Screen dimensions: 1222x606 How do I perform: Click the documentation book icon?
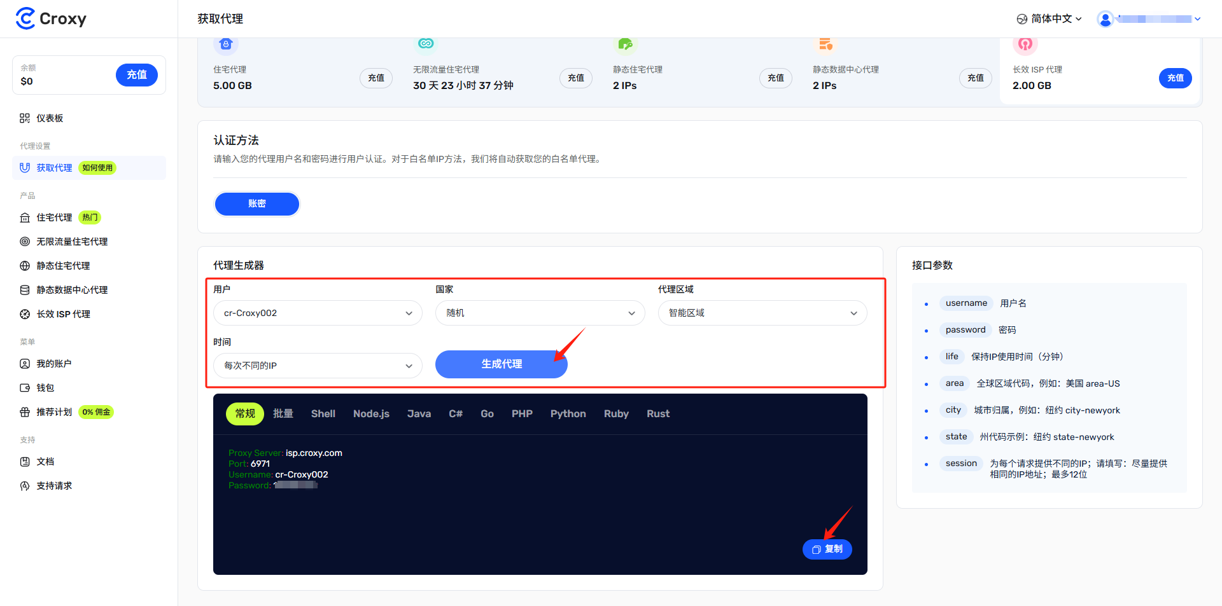point(25,462)
